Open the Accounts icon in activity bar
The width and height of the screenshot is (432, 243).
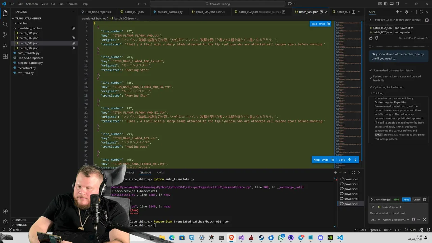point(5,211)
